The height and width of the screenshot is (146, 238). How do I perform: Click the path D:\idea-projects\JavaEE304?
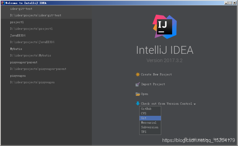coord(32,42)
